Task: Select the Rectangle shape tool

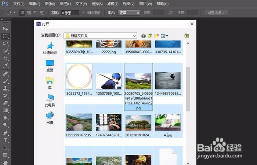Action: [6, 155]
